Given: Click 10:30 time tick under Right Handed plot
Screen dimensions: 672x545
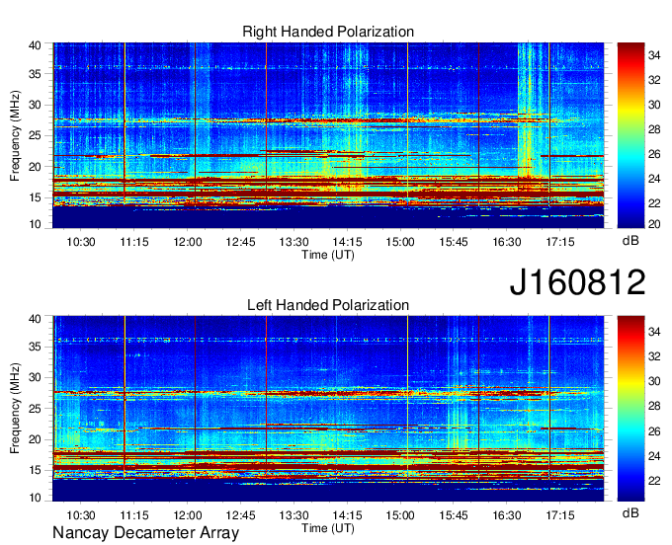Looking at the screenshot, I should (81, 242).
